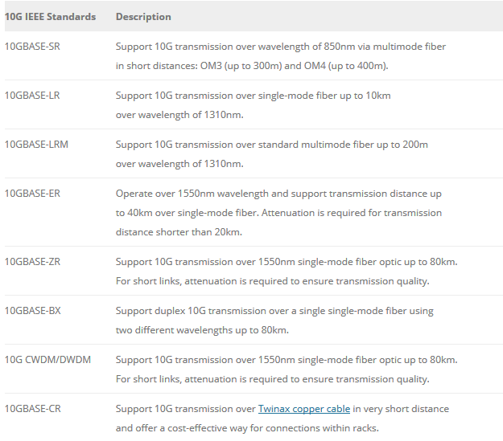Screen dimensions: 503x441
Task: Click the cost-effective connections within racks line
Action: pyautogui.click(x=246, y=428)
